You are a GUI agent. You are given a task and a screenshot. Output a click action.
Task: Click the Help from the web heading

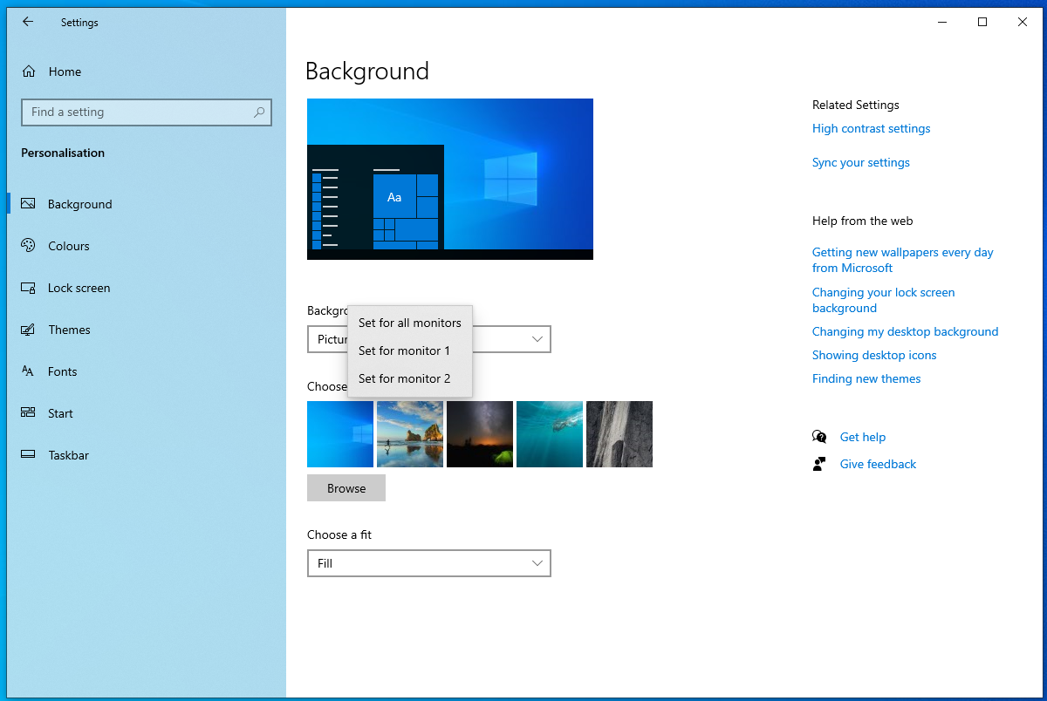pyautogui.click(x=863, y=221)
